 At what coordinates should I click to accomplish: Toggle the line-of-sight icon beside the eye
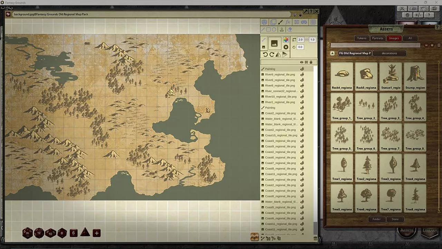(306, 62)
